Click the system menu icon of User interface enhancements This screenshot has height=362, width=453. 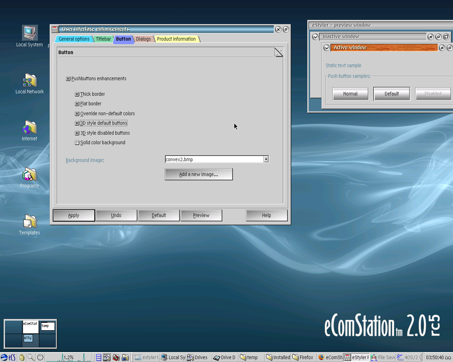(55, 29)
